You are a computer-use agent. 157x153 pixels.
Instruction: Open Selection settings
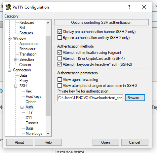(26, 59)
